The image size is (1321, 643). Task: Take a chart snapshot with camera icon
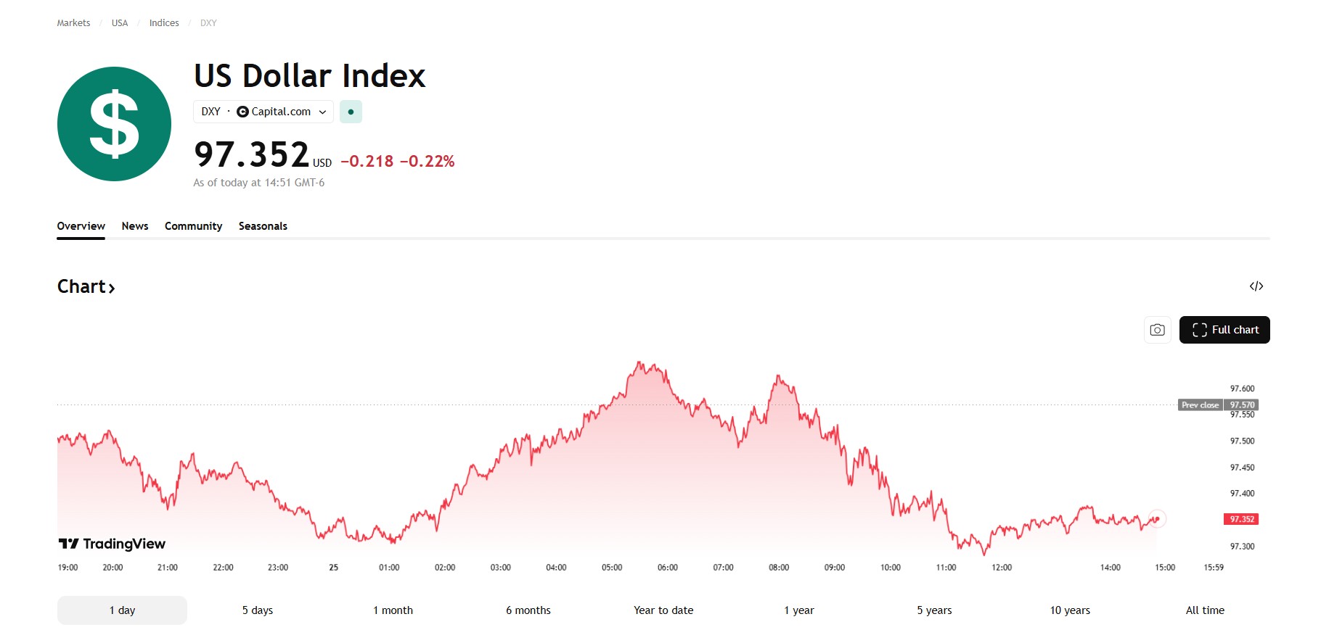1157,330
